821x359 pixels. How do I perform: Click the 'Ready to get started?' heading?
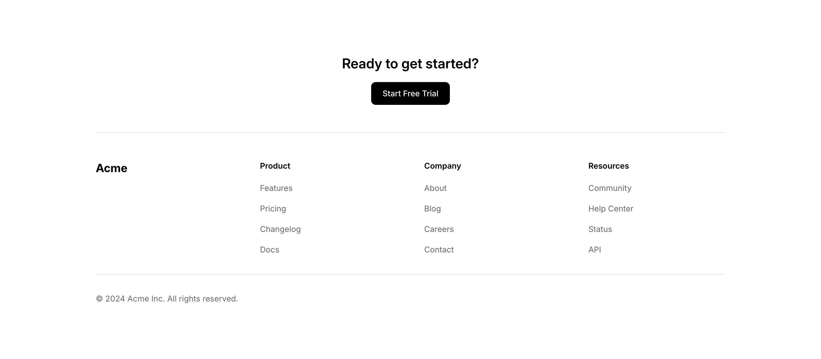point(410,64)
